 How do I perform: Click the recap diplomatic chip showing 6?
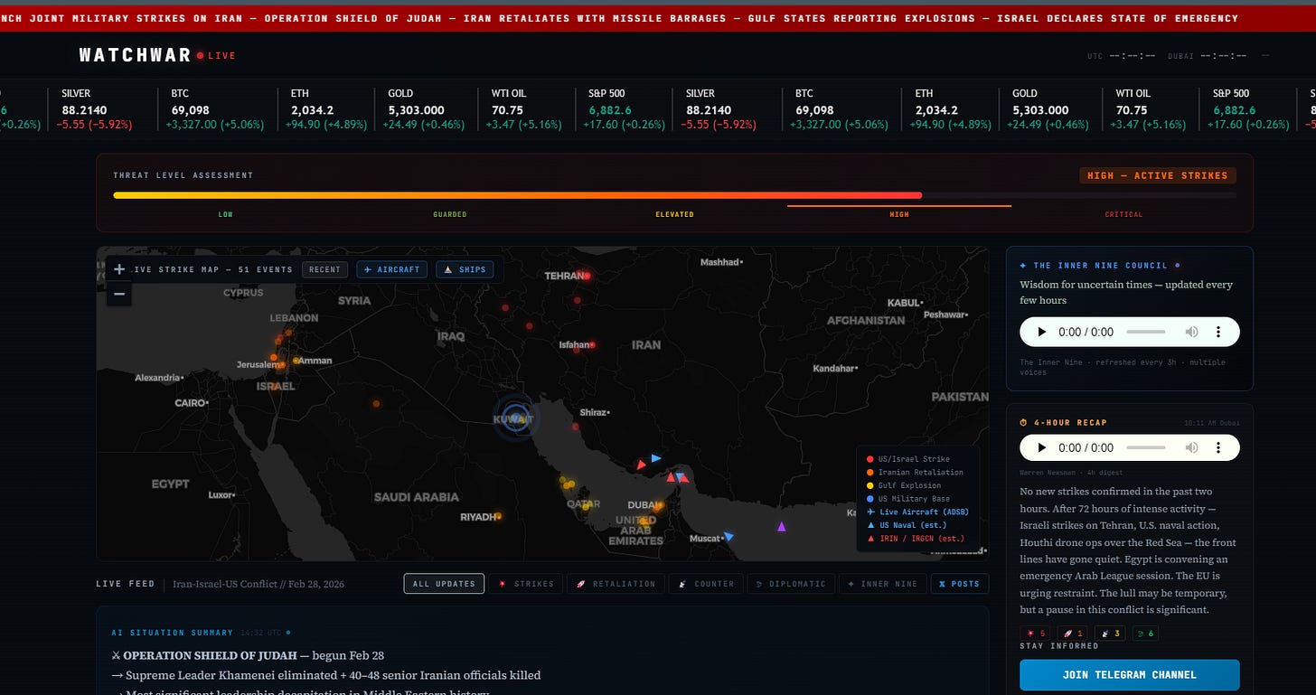coord(1145,634)
